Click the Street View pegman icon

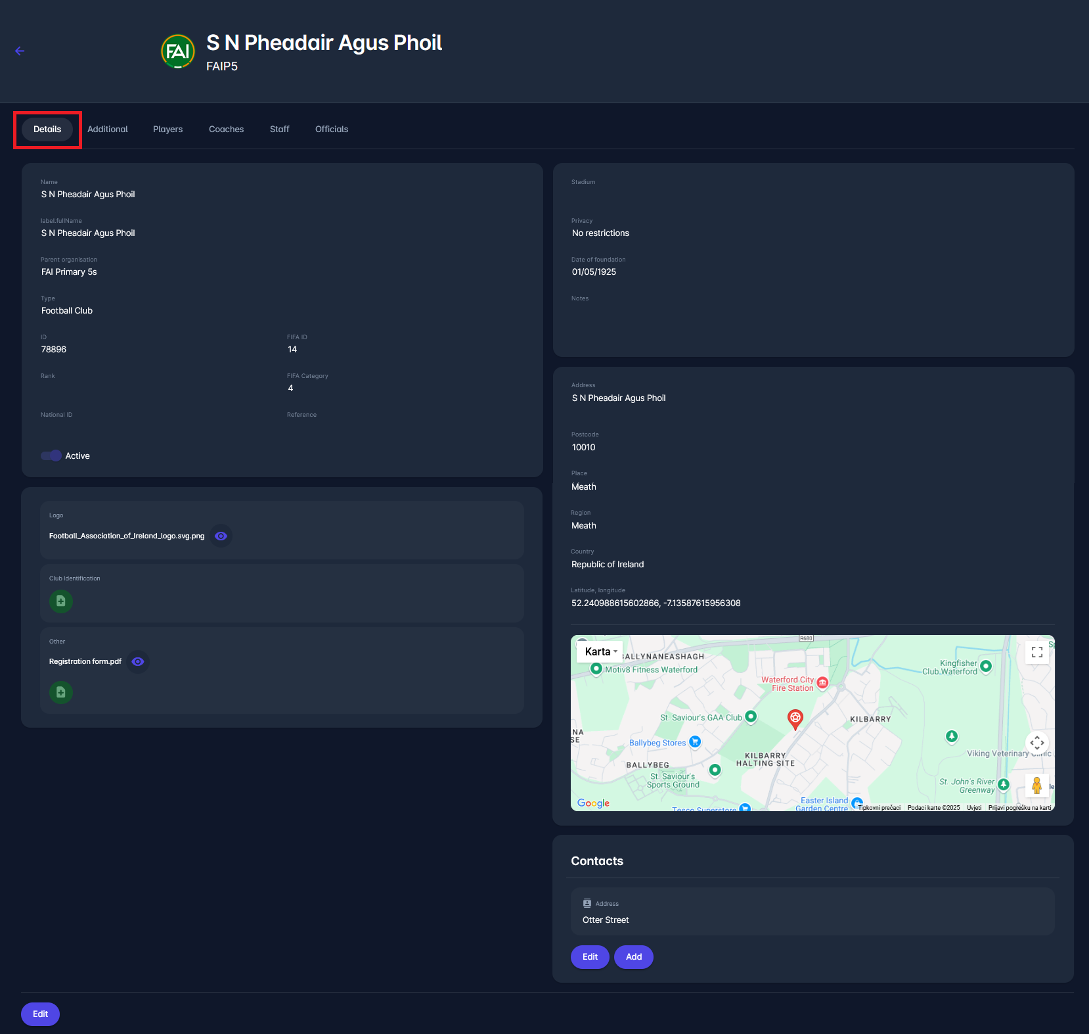click(1036, 785)
